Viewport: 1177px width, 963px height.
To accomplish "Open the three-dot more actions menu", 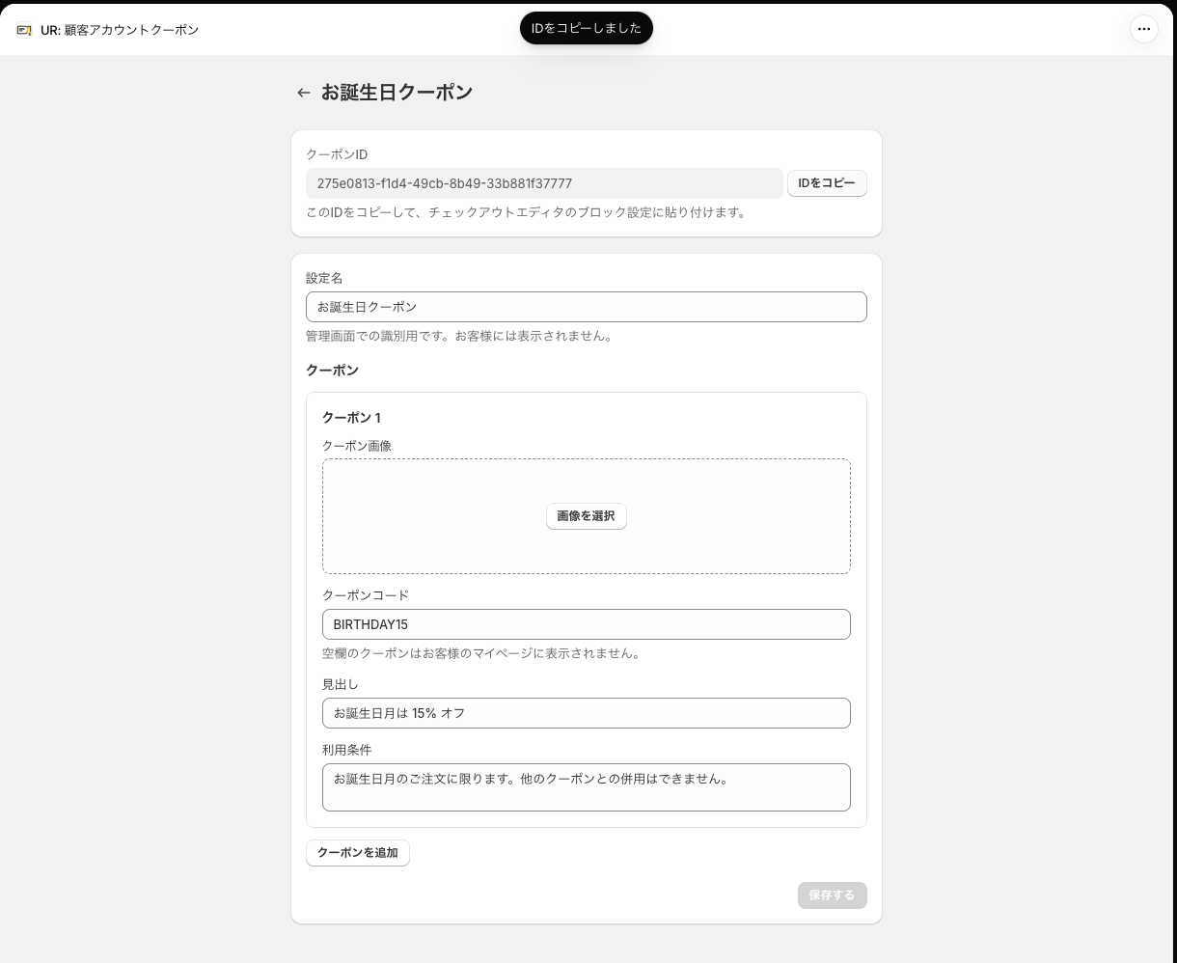I will [x=1143, y=29].
